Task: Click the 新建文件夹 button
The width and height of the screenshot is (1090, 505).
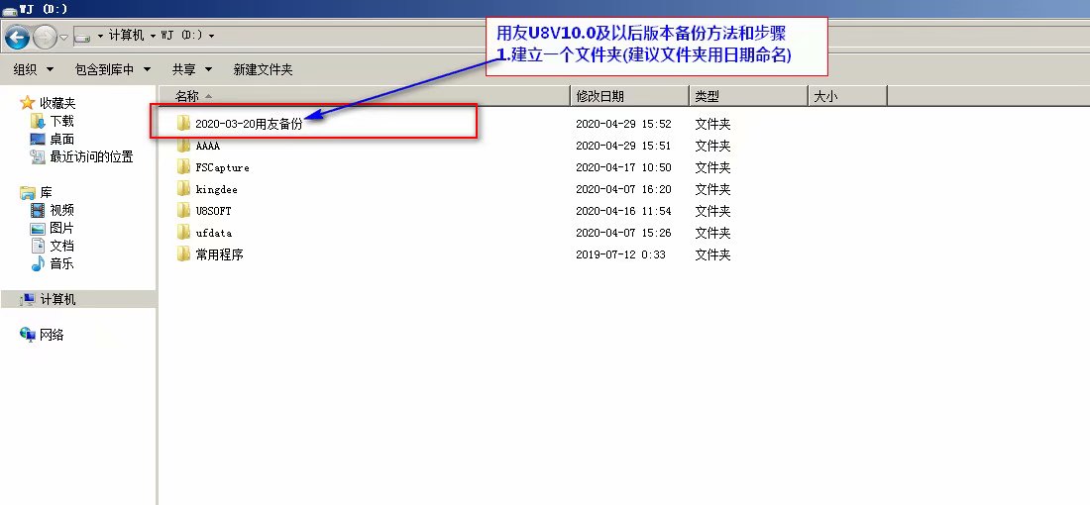Action: pyautogui.click(x=263, y=69)
